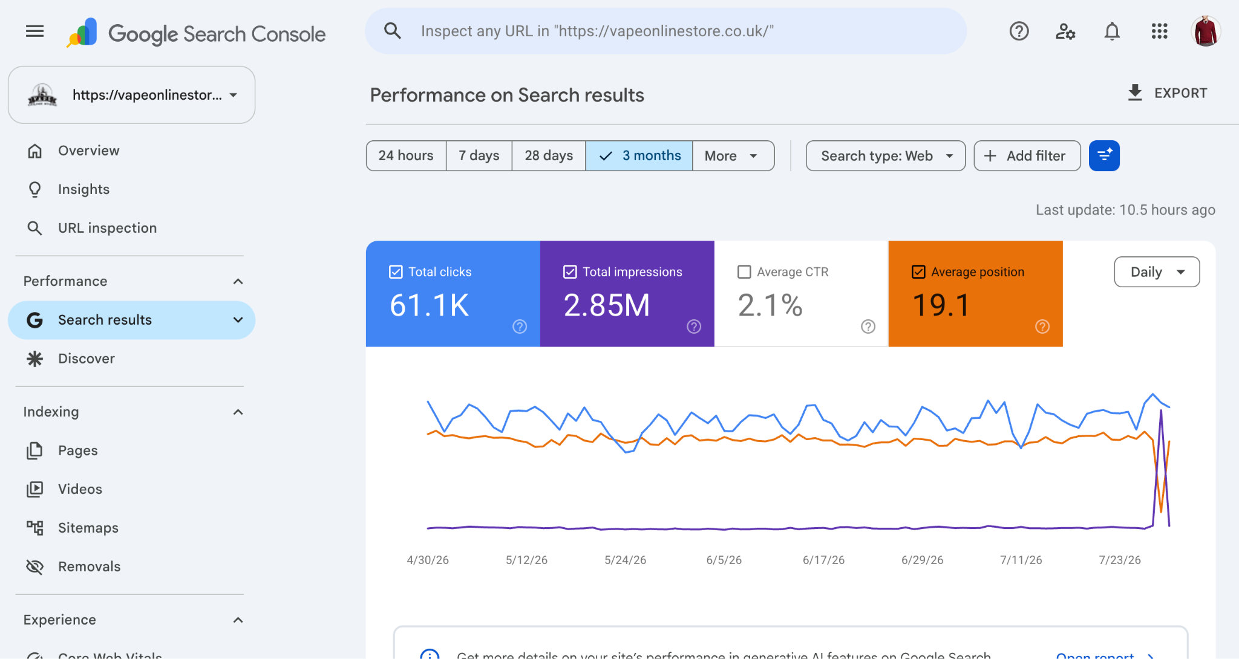Open Videos under Indexing
This screenshot has width=1239, height=659.
(x=131, y=489)
